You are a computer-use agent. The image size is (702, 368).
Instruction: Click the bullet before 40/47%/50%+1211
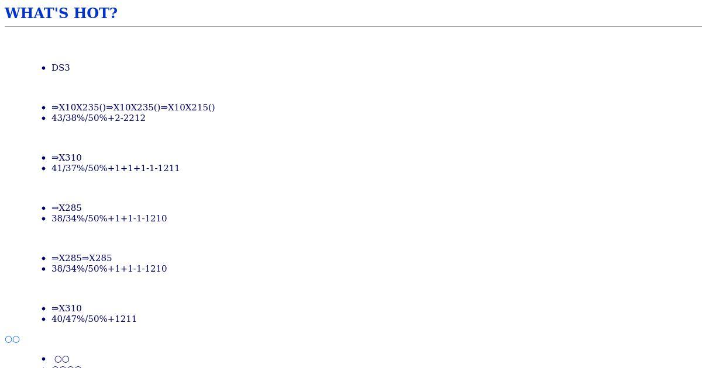coord(44,320)
